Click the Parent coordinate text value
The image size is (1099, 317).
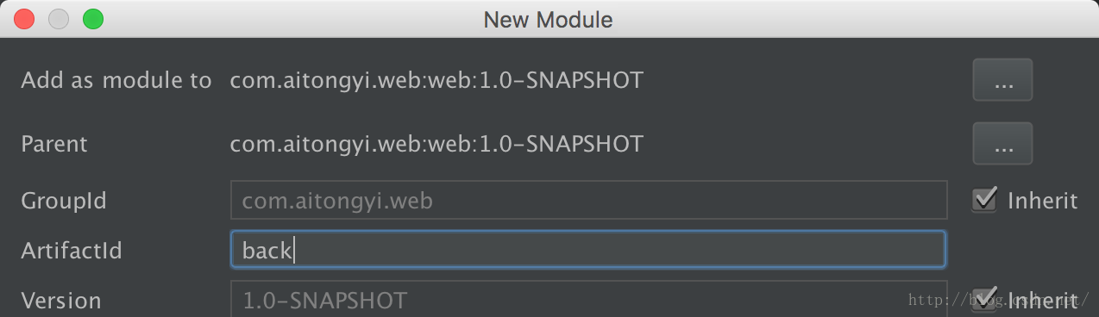[436, 143]
